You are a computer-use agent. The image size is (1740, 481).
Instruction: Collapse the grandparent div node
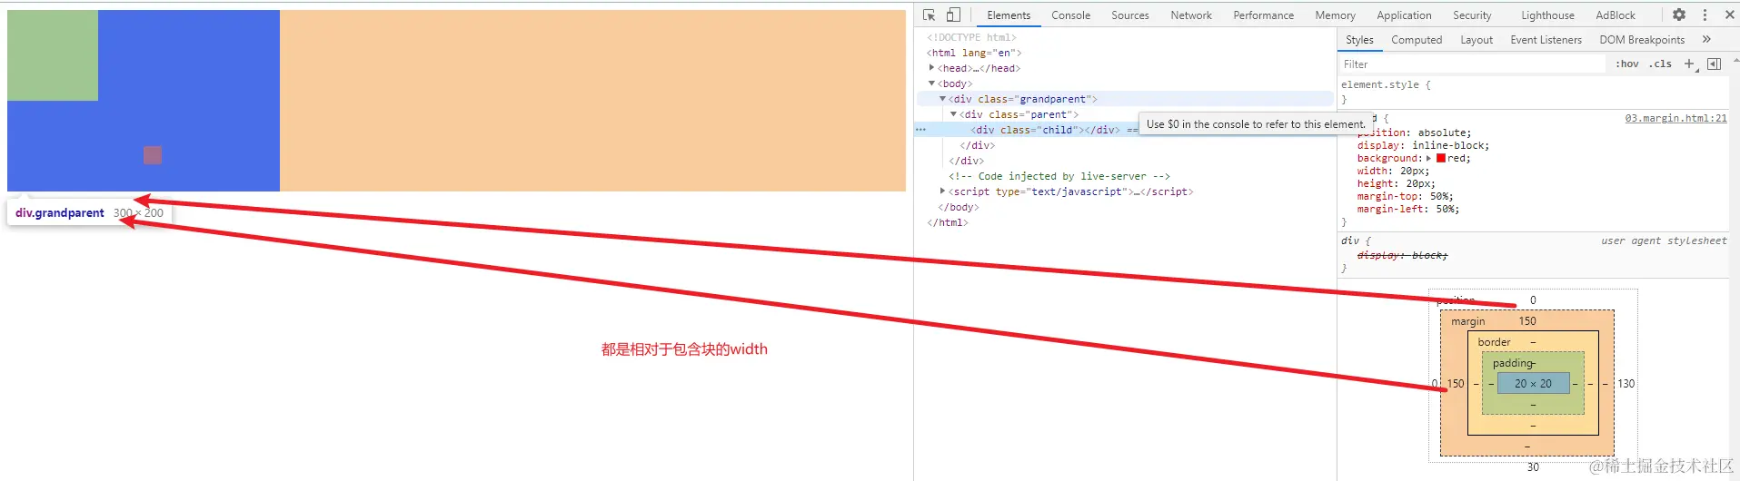click(x=942, y=99)
